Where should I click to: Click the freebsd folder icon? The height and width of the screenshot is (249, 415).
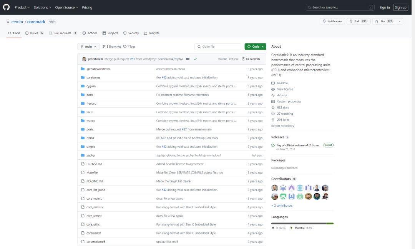(83, 104)
